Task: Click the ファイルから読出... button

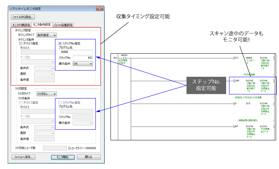Action: (x=23, y=17)
